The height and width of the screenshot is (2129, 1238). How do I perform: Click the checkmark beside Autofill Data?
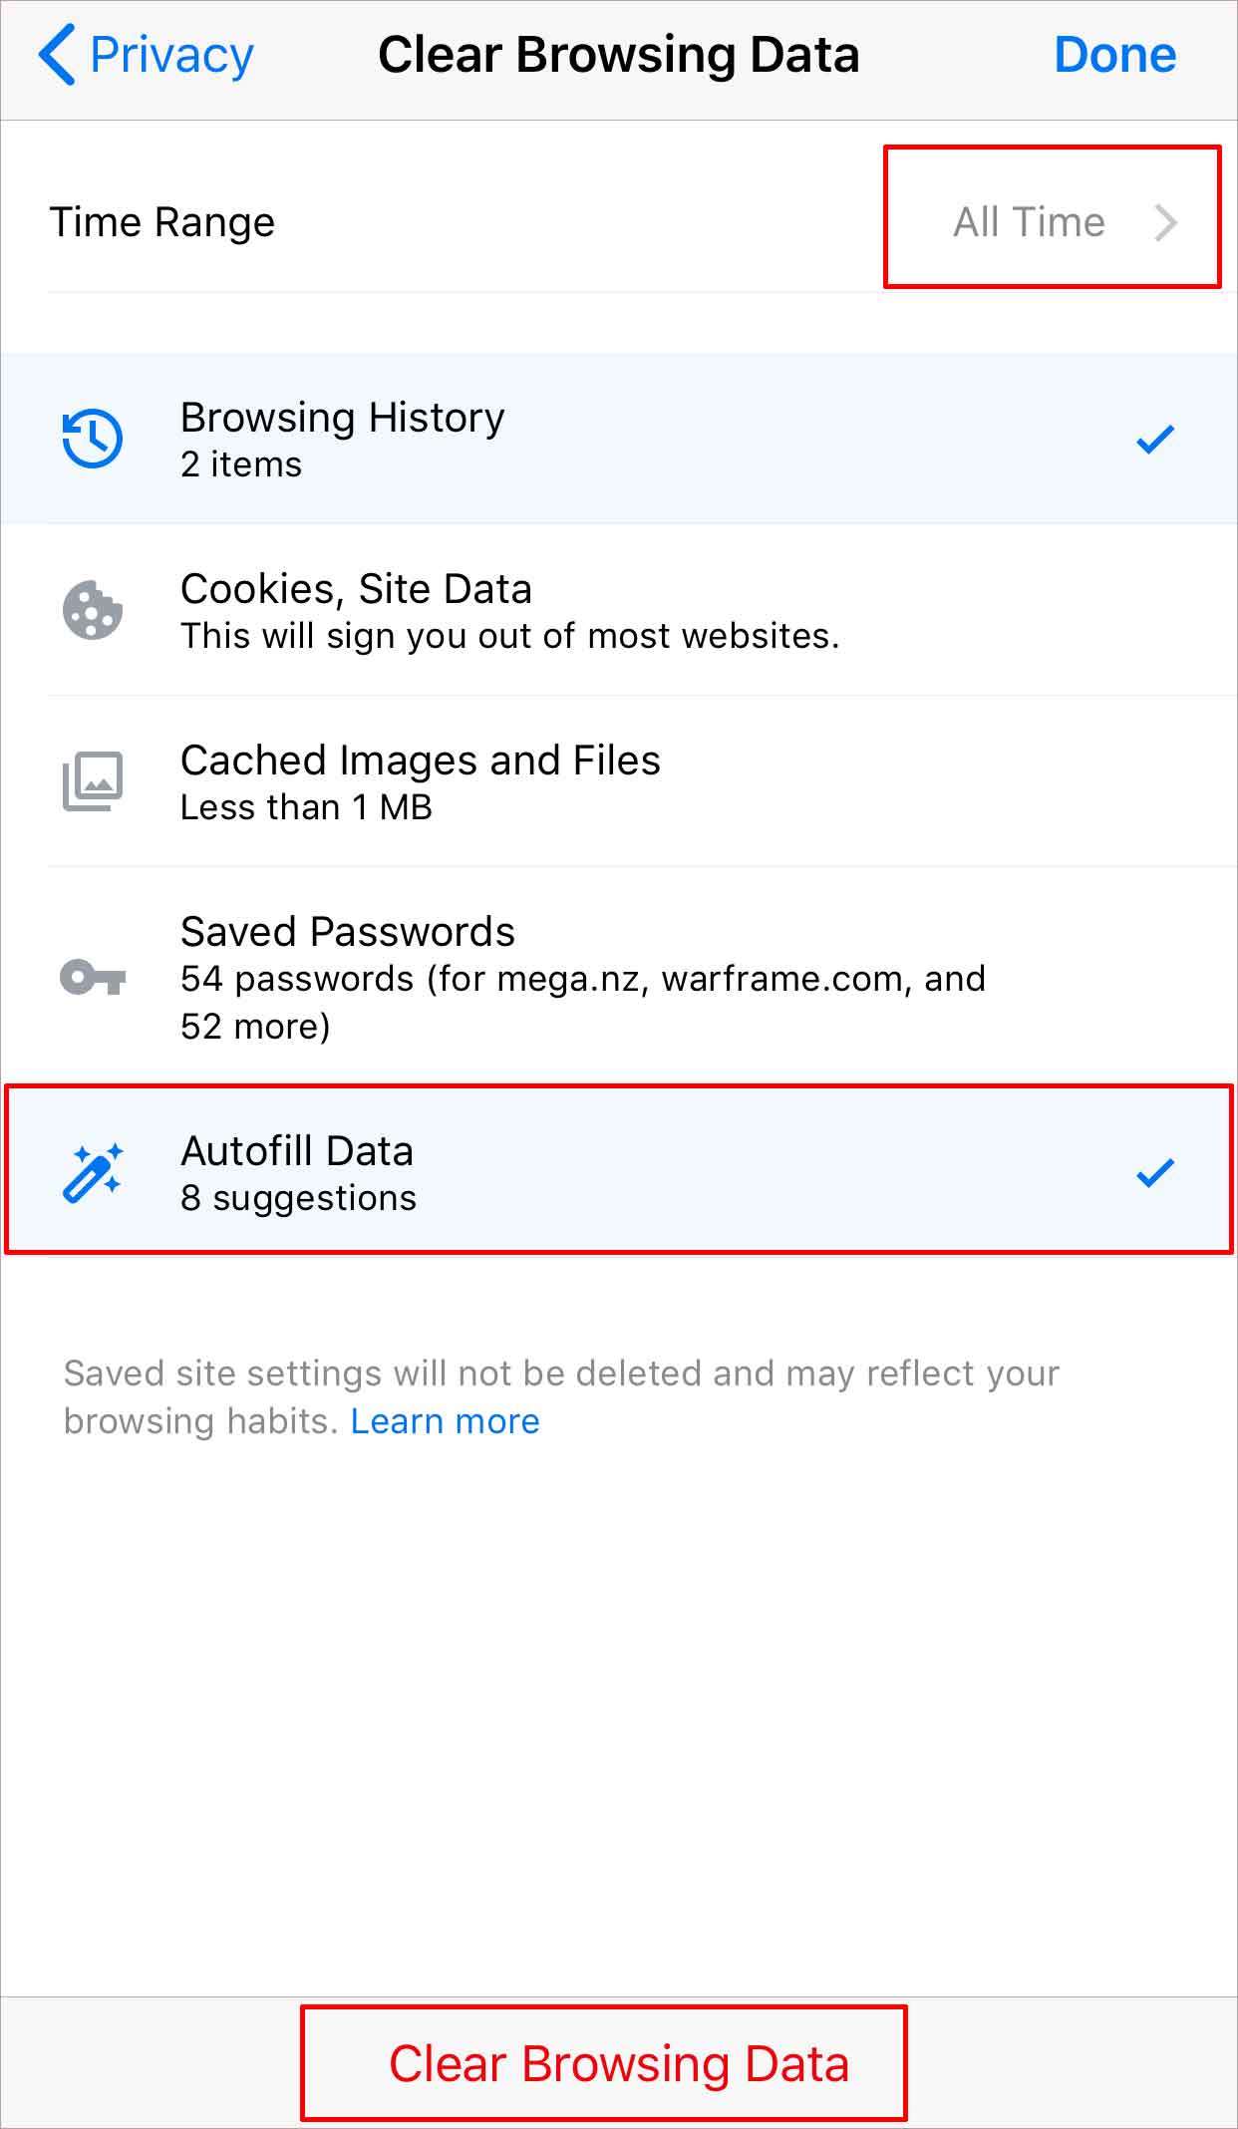(x=1155, y=1172)
